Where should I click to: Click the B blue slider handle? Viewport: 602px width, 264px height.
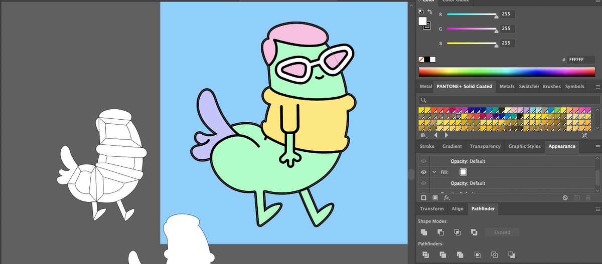click(497, 45)
